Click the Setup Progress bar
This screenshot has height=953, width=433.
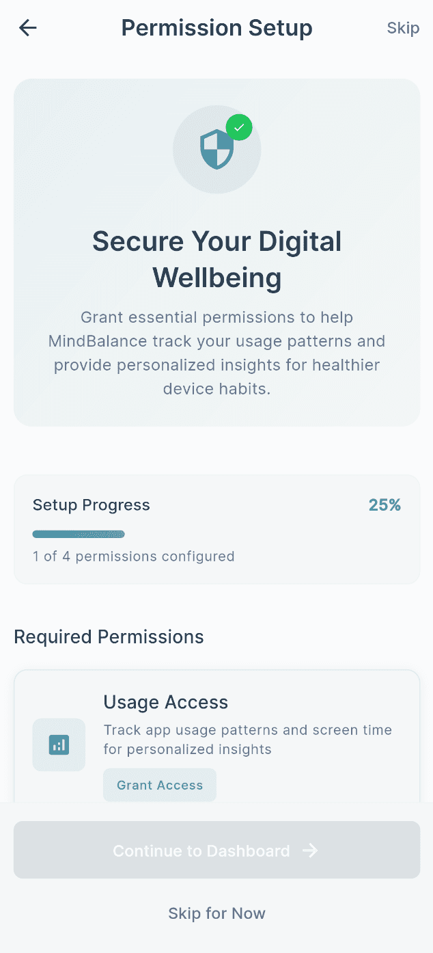[x=79, y=534]
